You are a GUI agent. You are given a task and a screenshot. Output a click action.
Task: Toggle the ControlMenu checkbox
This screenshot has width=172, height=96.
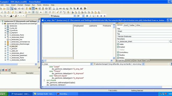118,52
